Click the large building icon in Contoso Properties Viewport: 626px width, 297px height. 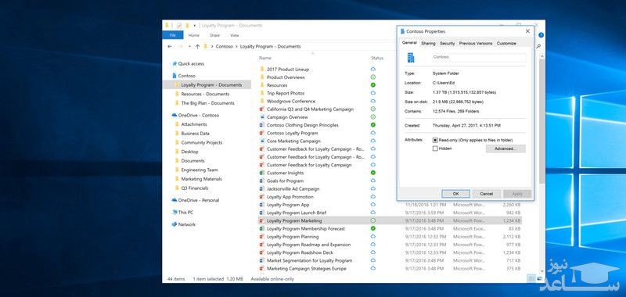[411, 58]
